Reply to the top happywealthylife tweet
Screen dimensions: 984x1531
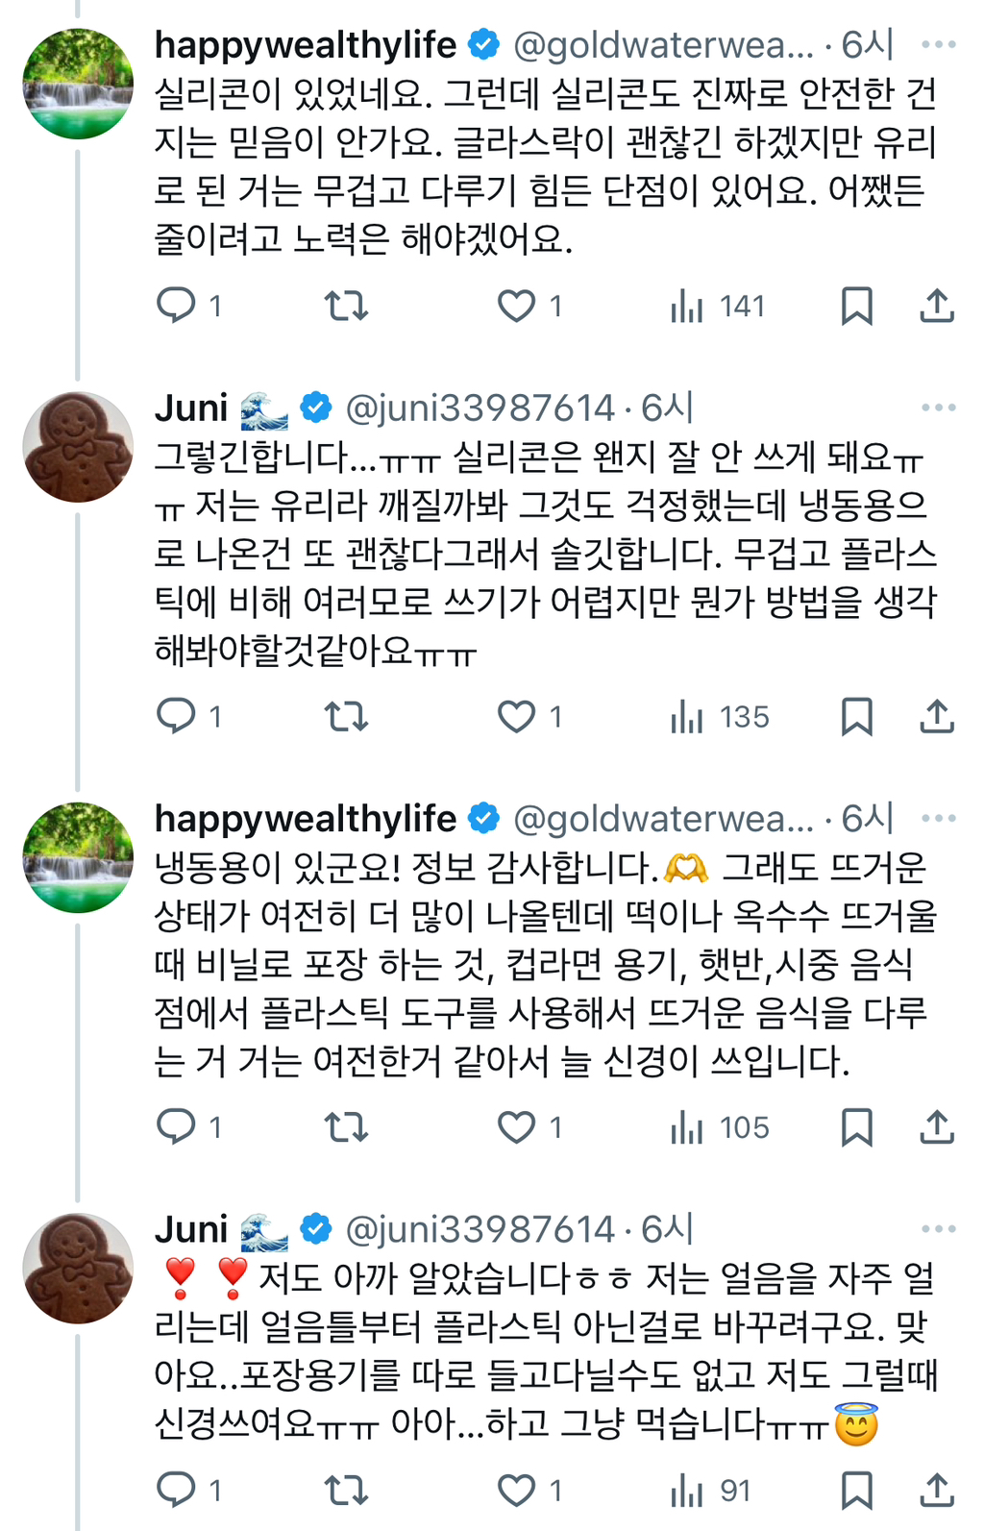(176, 306)
